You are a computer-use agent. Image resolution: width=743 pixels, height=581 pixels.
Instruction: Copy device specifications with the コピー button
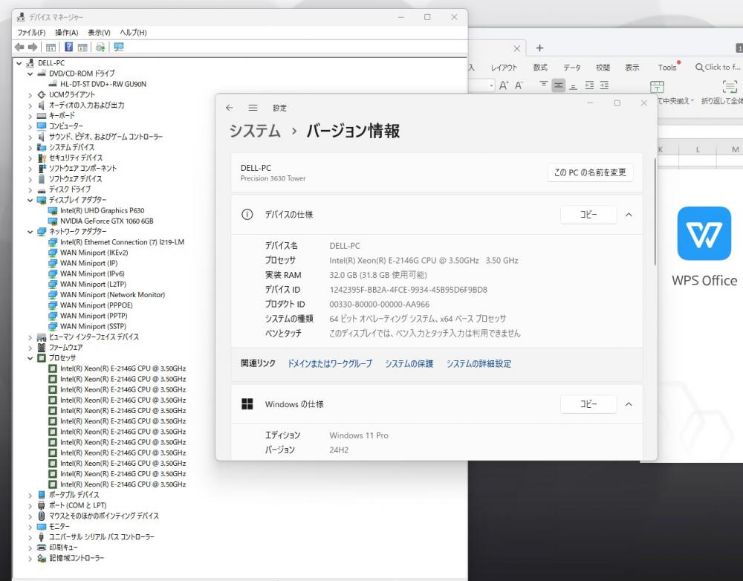pos(588,215)
